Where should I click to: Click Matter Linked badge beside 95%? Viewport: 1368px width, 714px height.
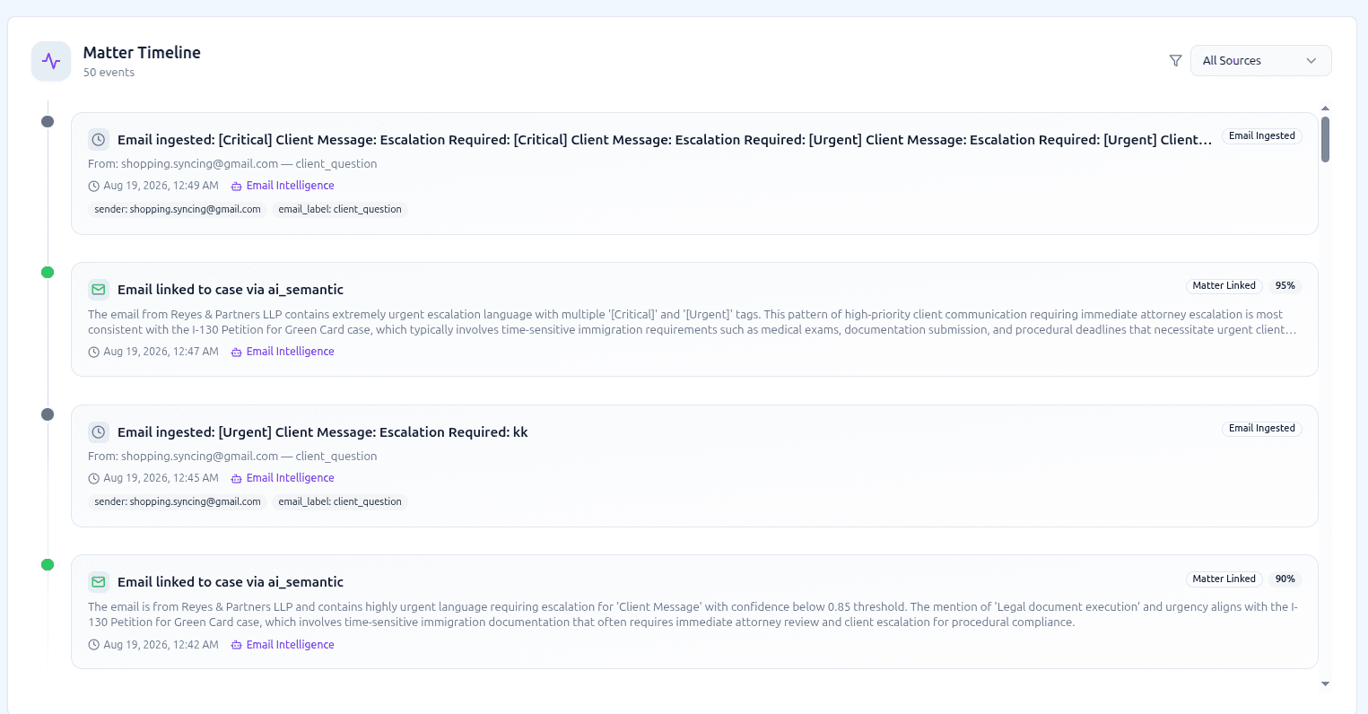click(x=1224, y=285)
